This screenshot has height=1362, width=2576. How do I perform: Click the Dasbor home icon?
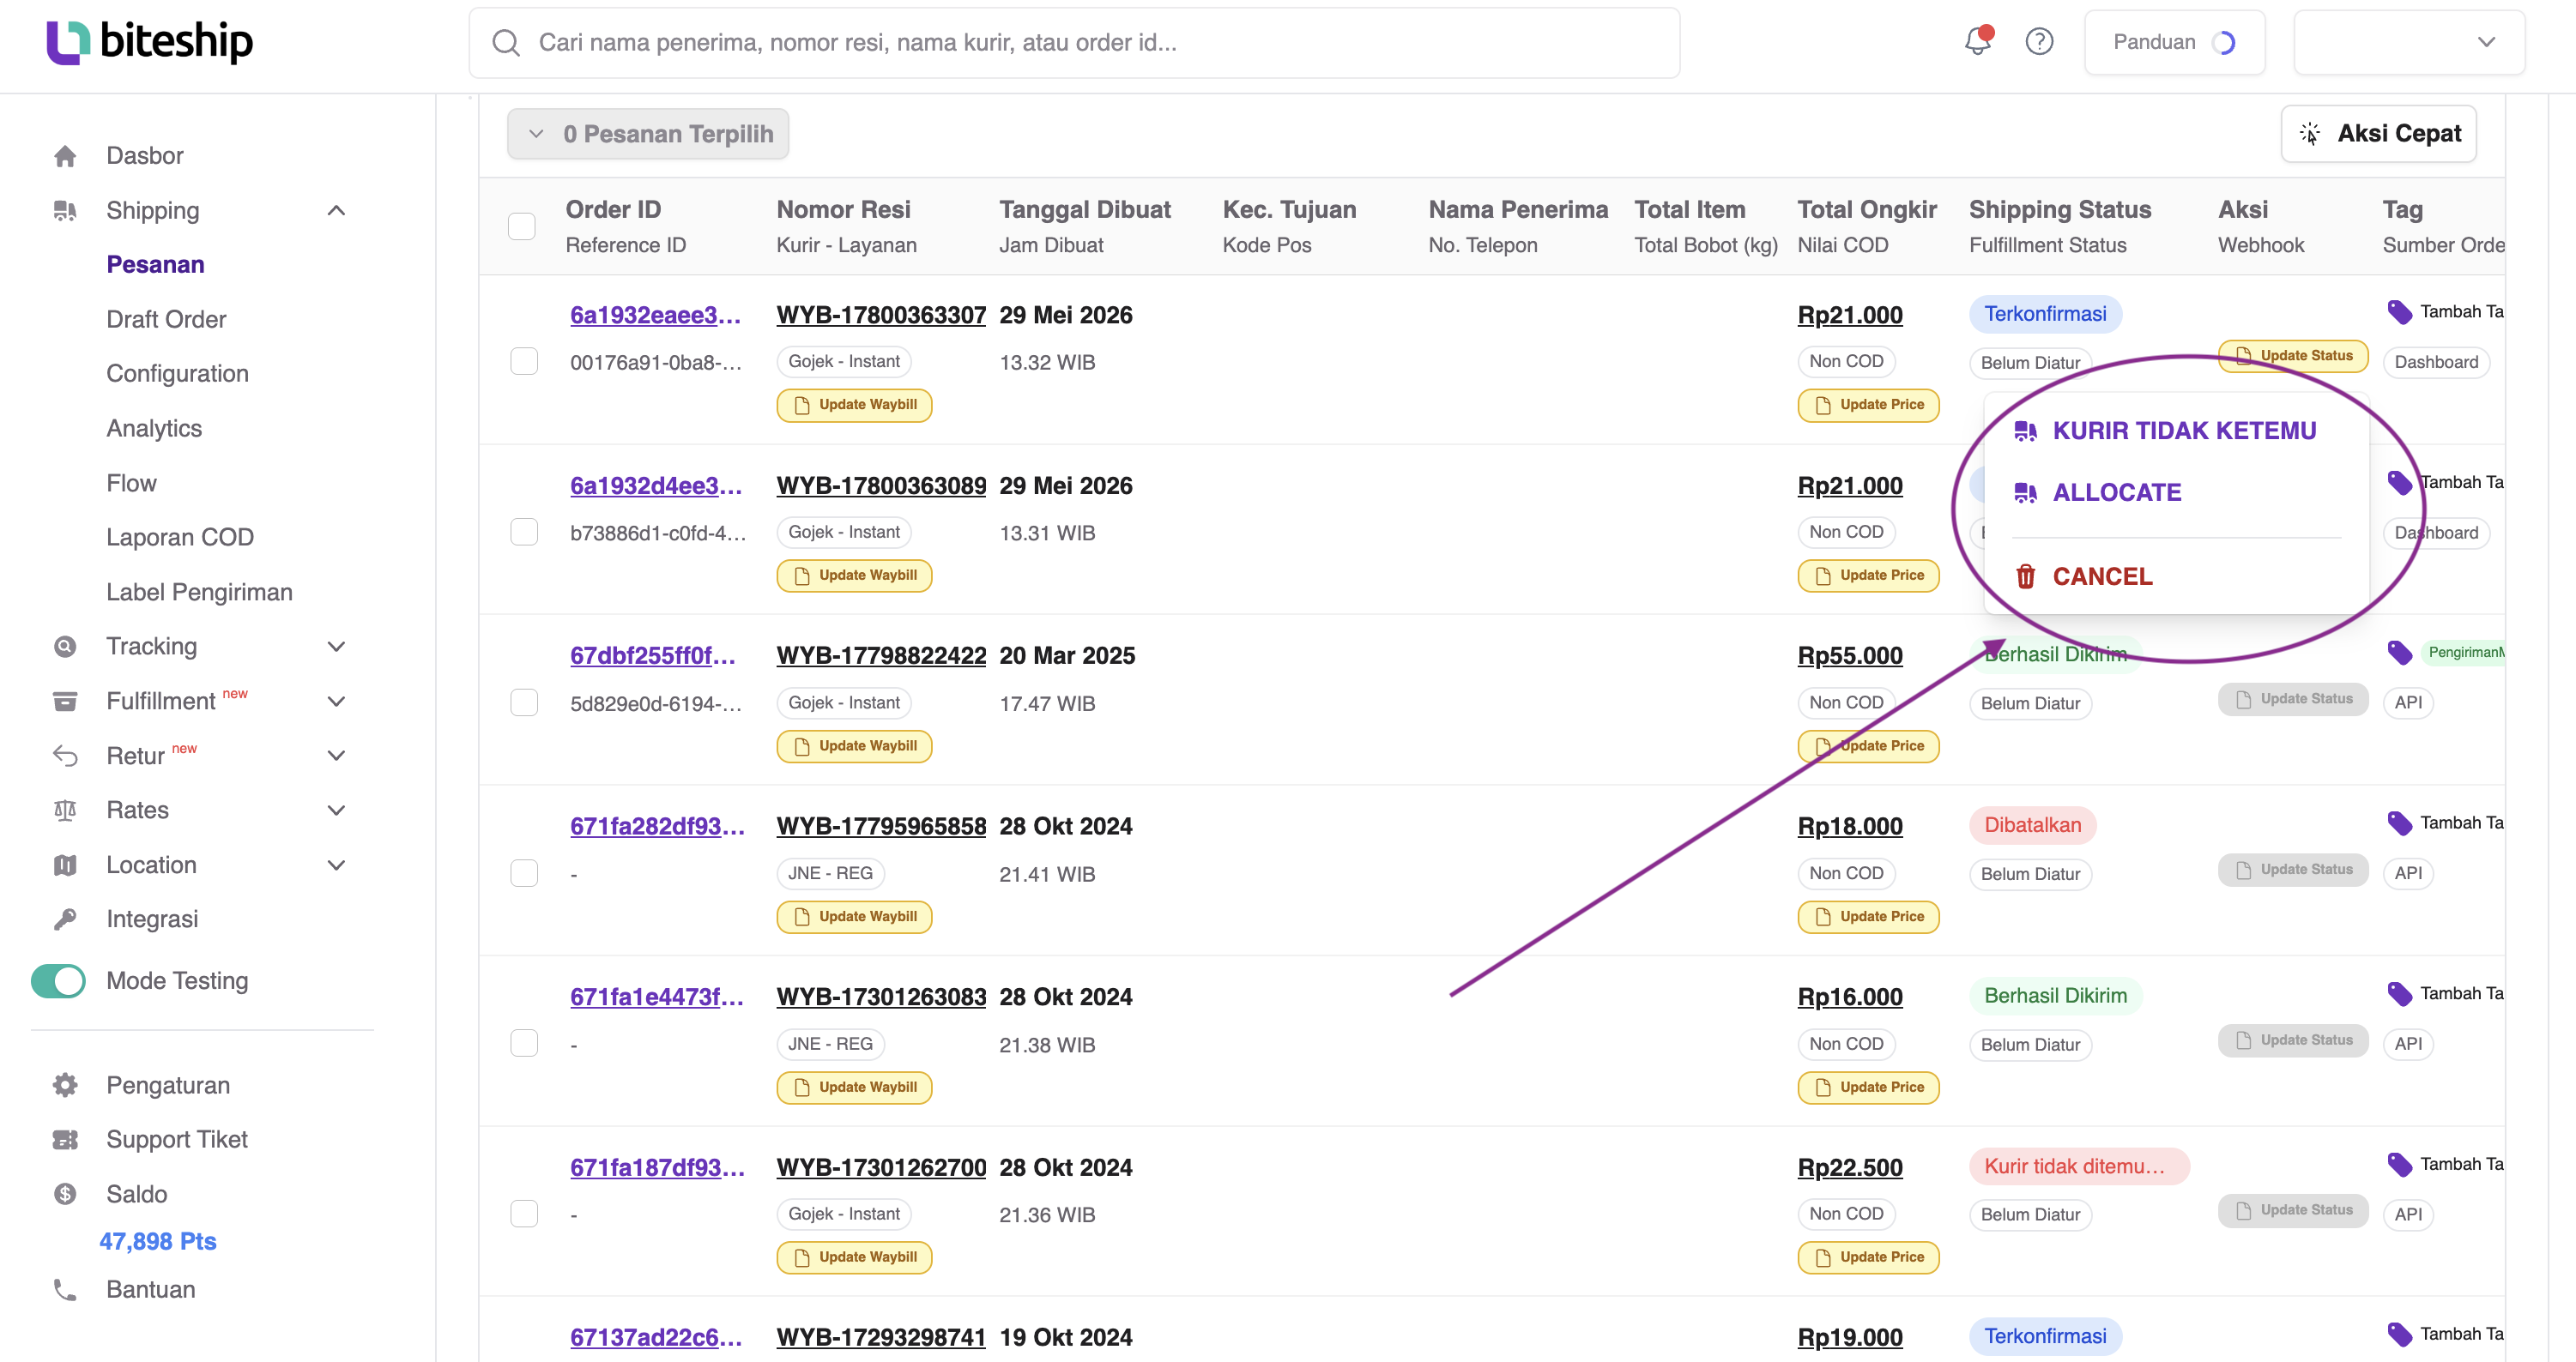[x=65, y=156]
